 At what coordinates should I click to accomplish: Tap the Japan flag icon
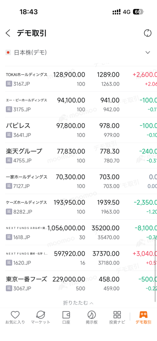8,52
